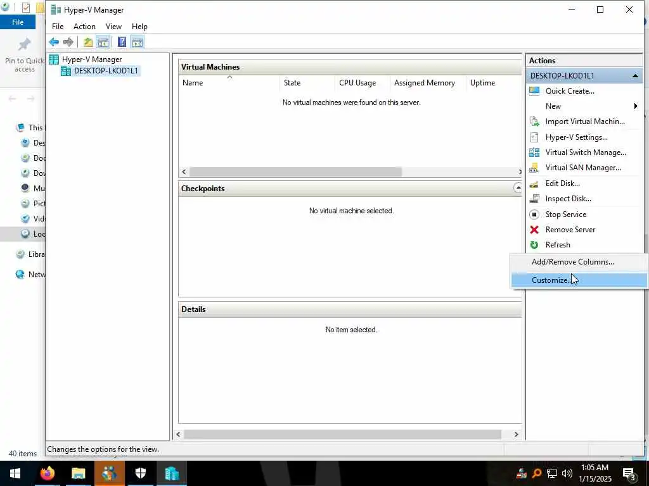The height and width of the screenshot is (486, 649).
Task: Select DESKTOP-LKOD1L1 in the console tree
Action: [106, 71]
